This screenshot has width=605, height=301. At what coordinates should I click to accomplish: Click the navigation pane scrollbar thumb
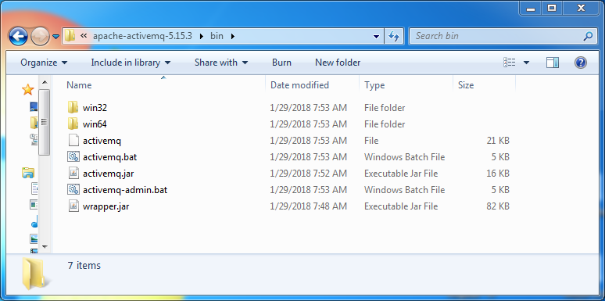[x=45, y=122]
